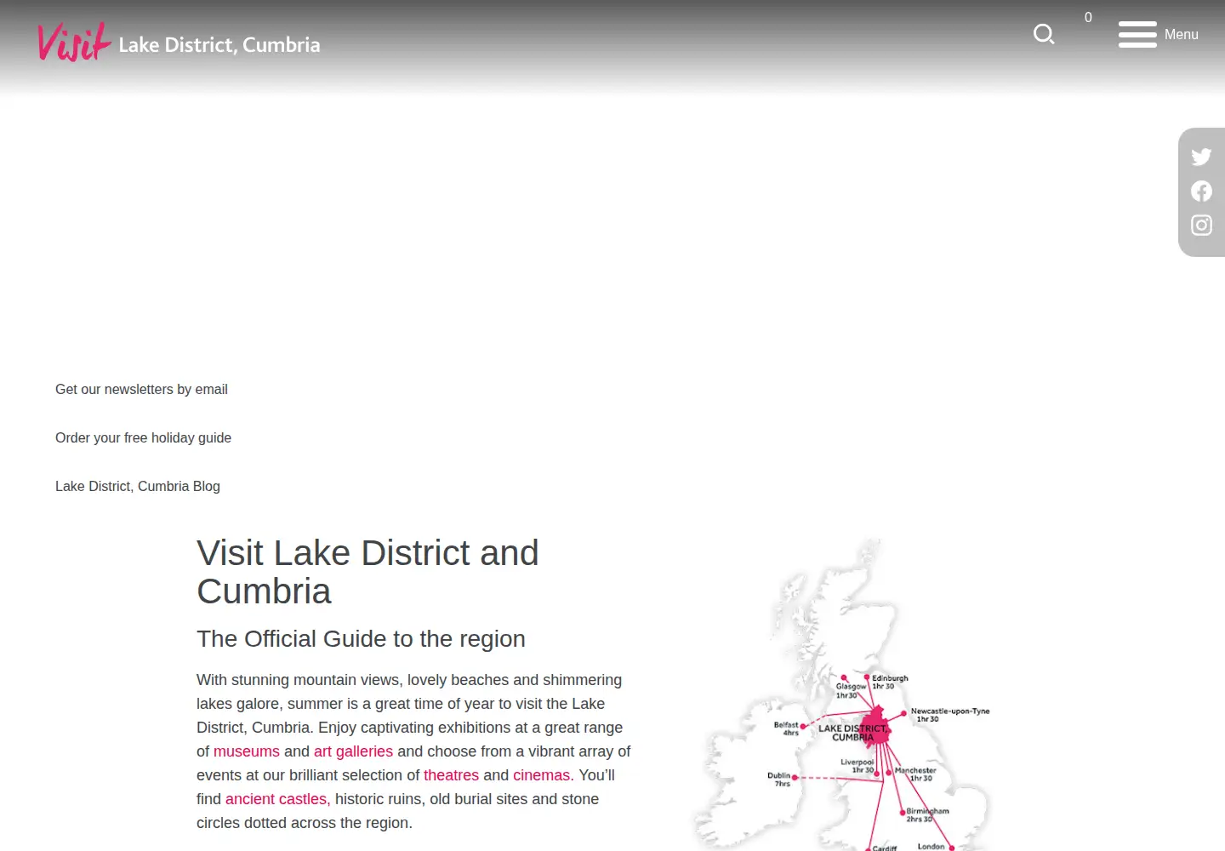Click the Visit Lake District and Cumbria heading
This screenshot has height=851, width=1225.
coord(367,572)
